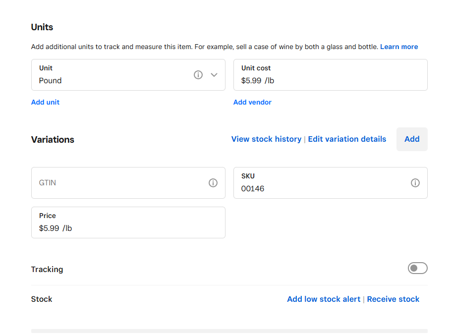The height and width of the screenshot is (334, 451).
Task: Click Add vendor
Action: 252,102
